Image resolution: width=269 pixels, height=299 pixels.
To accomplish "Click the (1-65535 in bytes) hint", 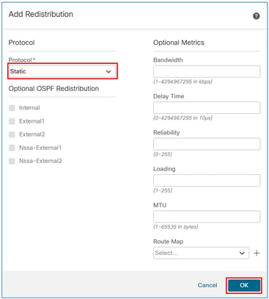I will coord(176,227).
